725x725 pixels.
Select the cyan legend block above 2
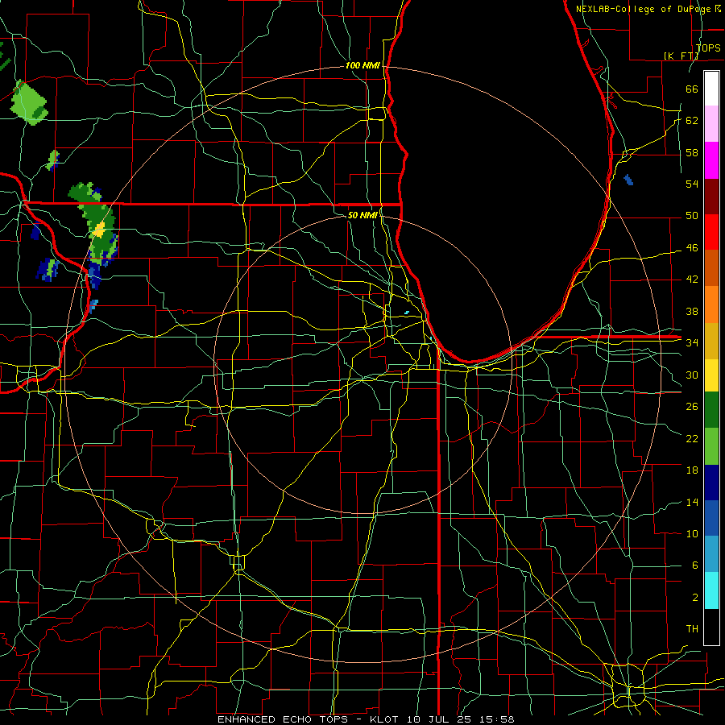point(711,590)
